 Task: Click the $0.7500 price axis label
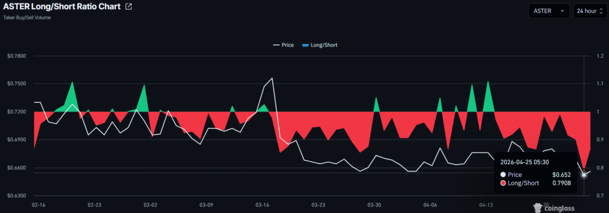17,84
